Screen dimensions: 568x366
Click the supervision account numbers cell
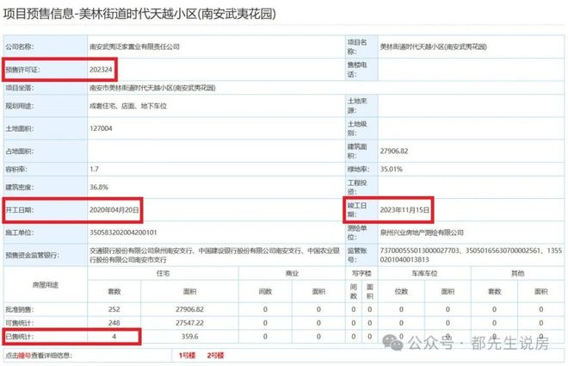tap(471, 255)
